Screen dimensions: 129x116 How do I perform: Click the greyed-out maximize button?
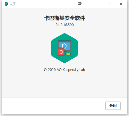[109, 4]
